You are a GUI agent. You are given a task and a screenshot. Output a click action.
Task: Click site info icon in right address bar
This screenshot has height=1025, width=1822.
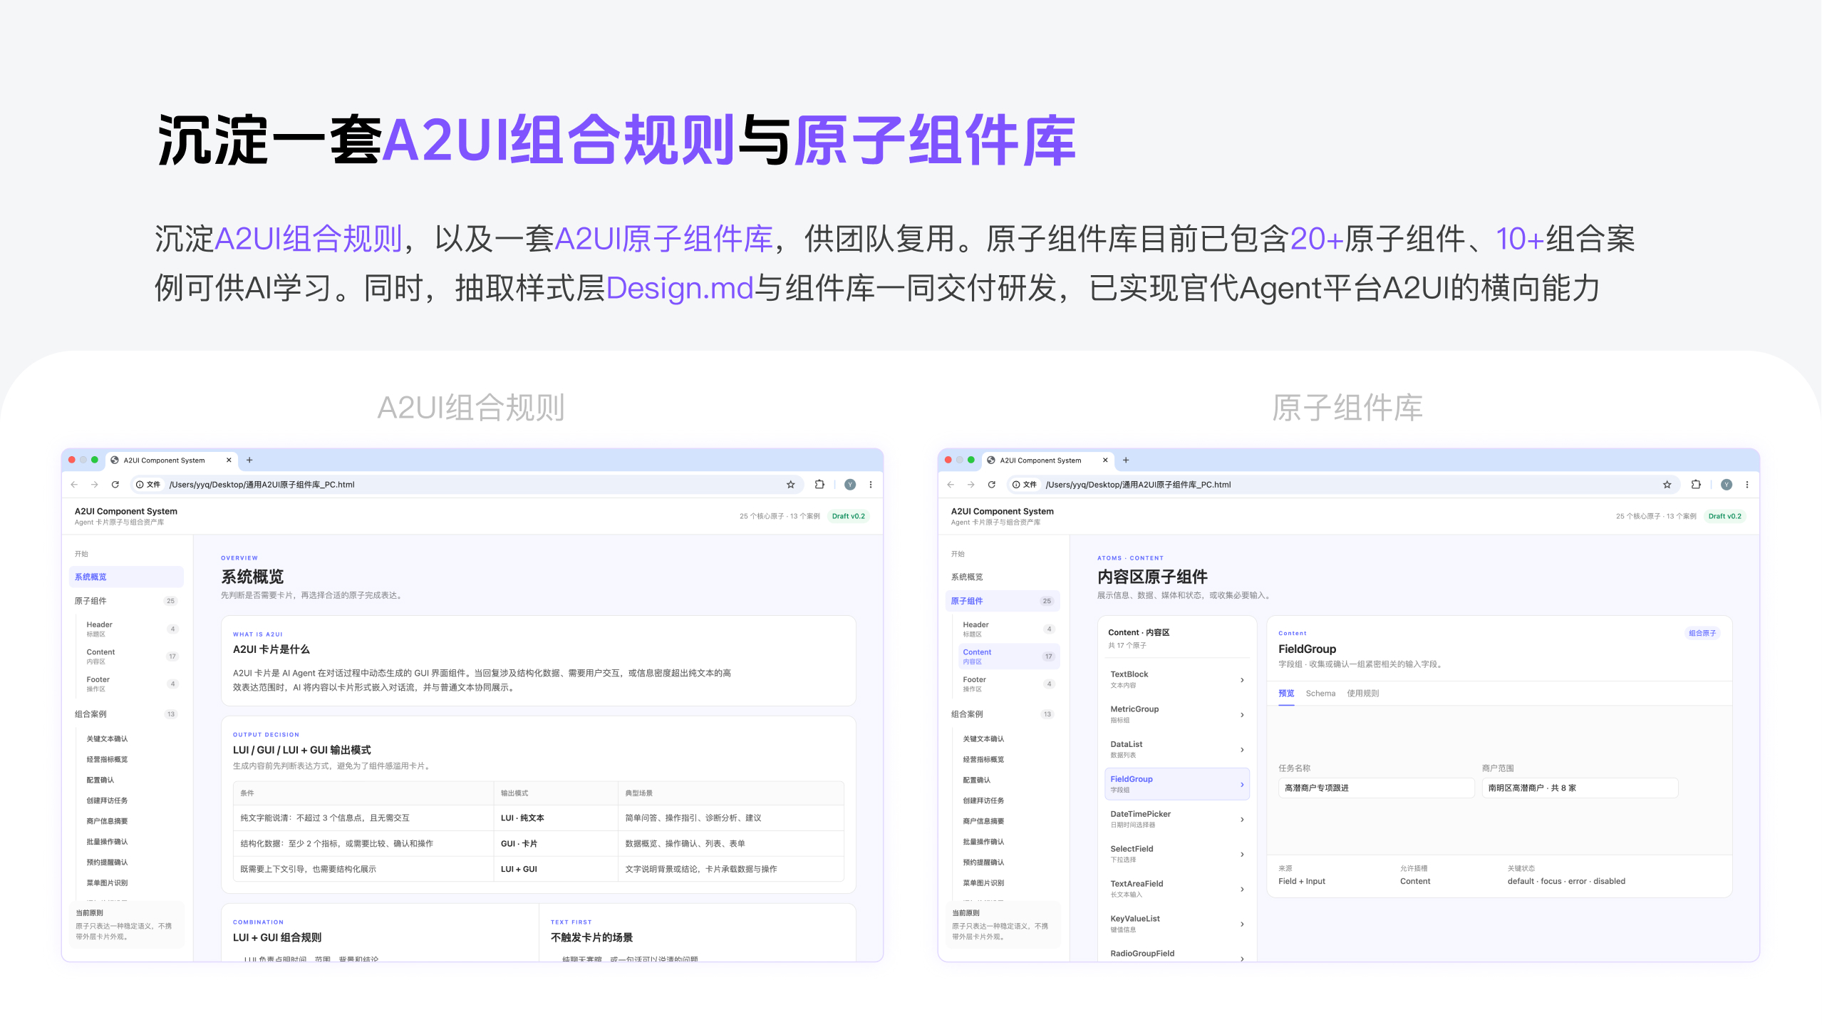[x=1016, y=485]
